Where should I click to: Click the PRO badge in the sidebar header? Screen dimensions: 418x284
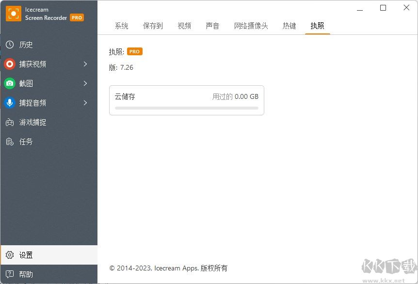click(77, 17)
